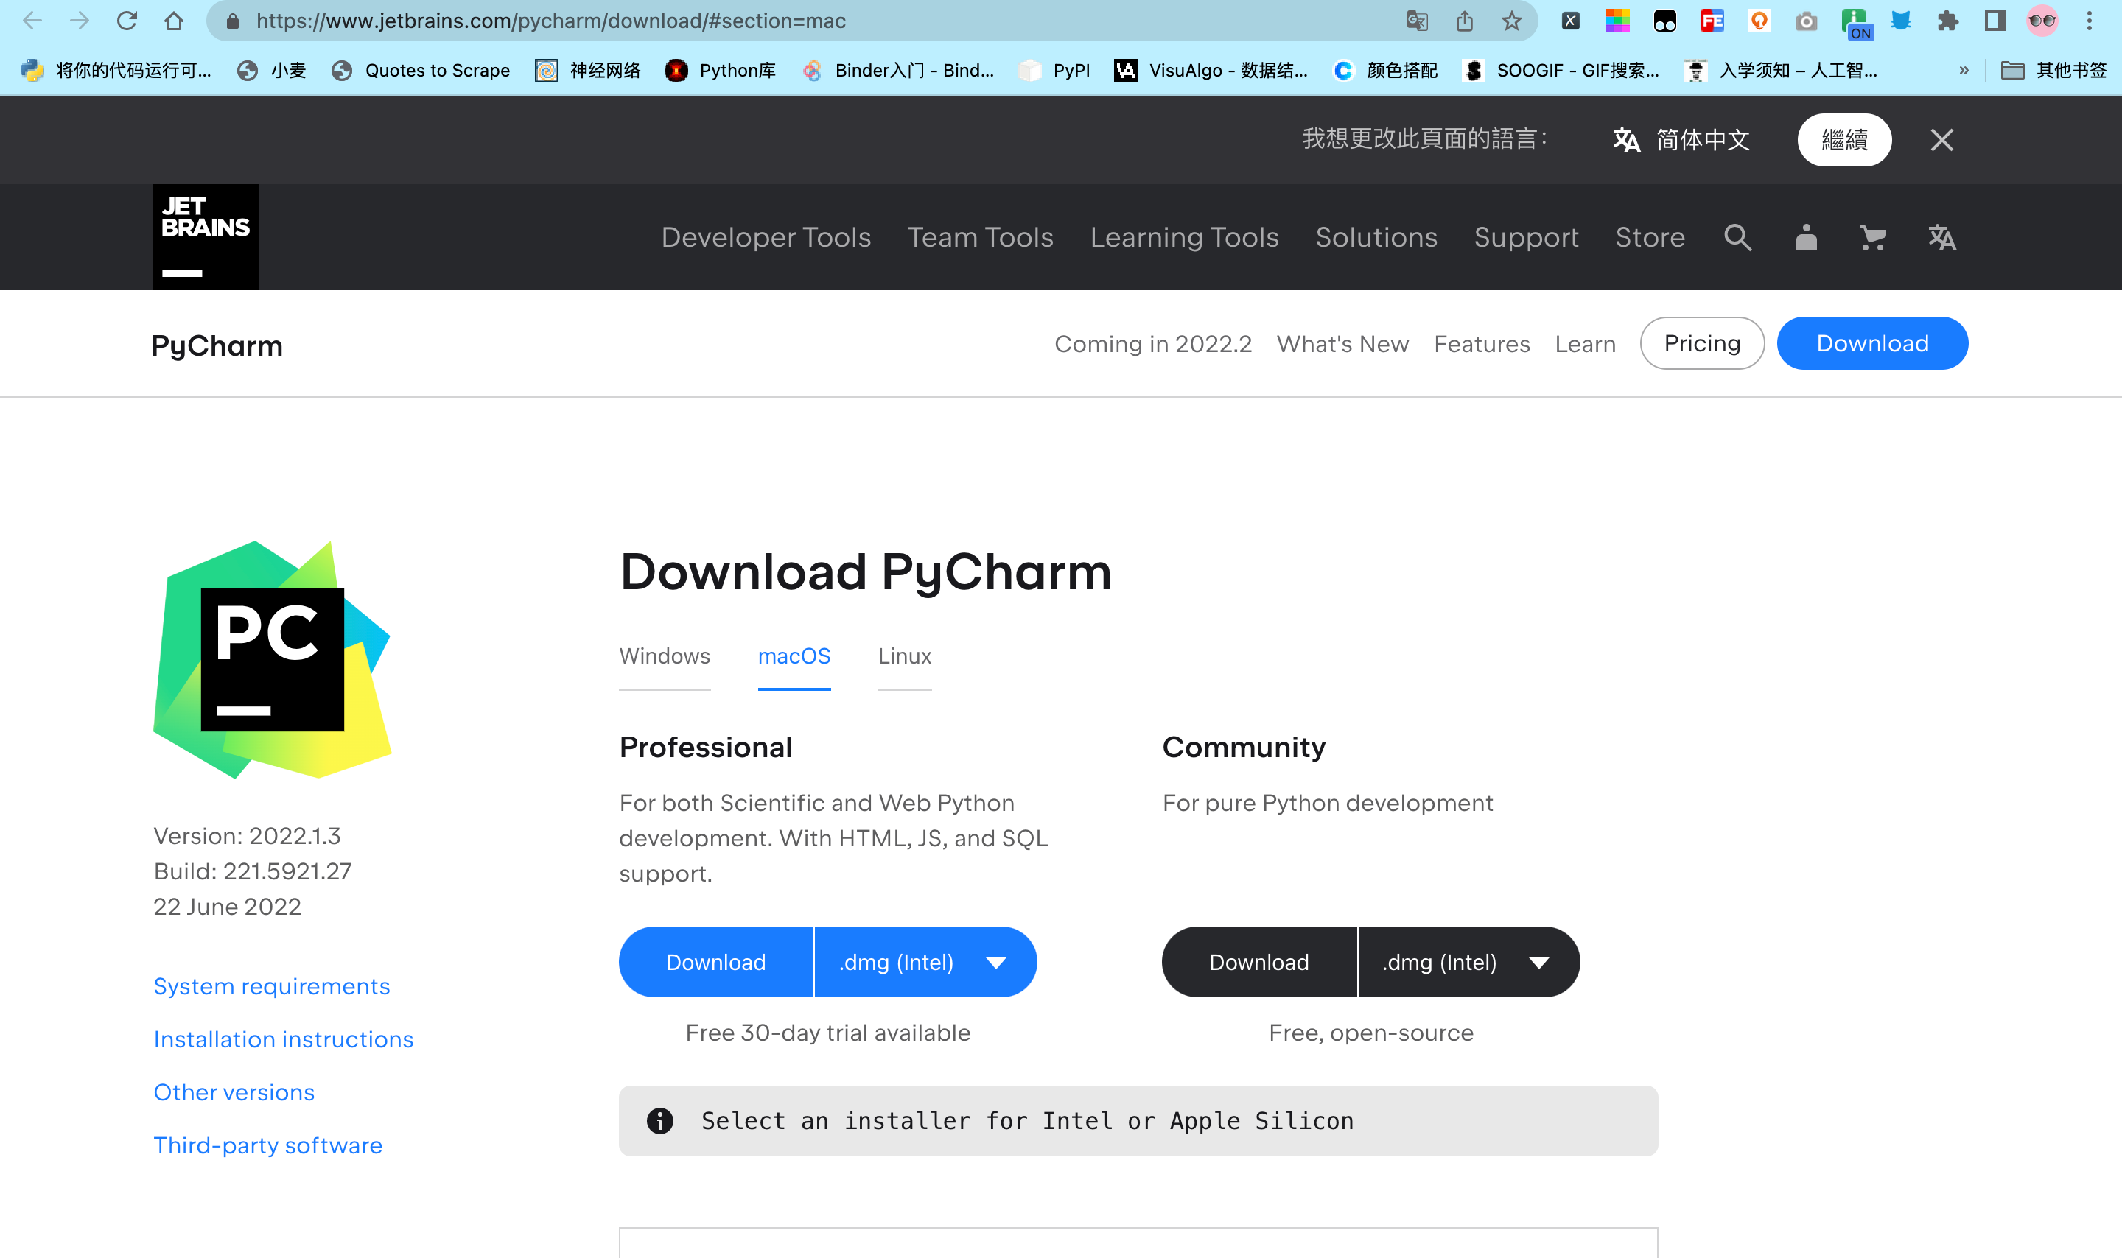The width and height of the screenshot is (2122, 1258).
Task: Open Third-party software link
Action: (268, 1146)
